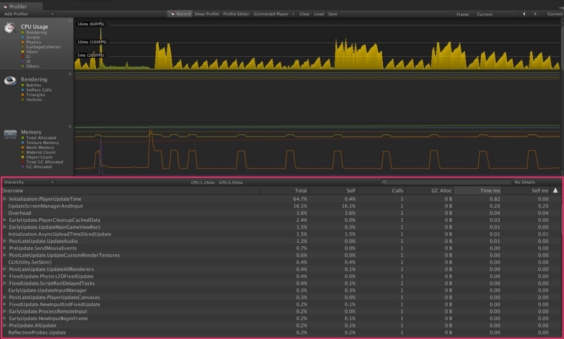Toggle Texture Memory series
This screenshot has width=564, height=339.
coord(23,143)
